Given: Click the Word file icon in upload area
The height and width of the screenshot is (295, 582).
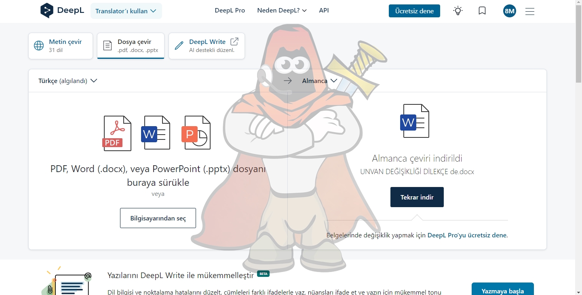Looking at the screenshot, I should point(156,133).
